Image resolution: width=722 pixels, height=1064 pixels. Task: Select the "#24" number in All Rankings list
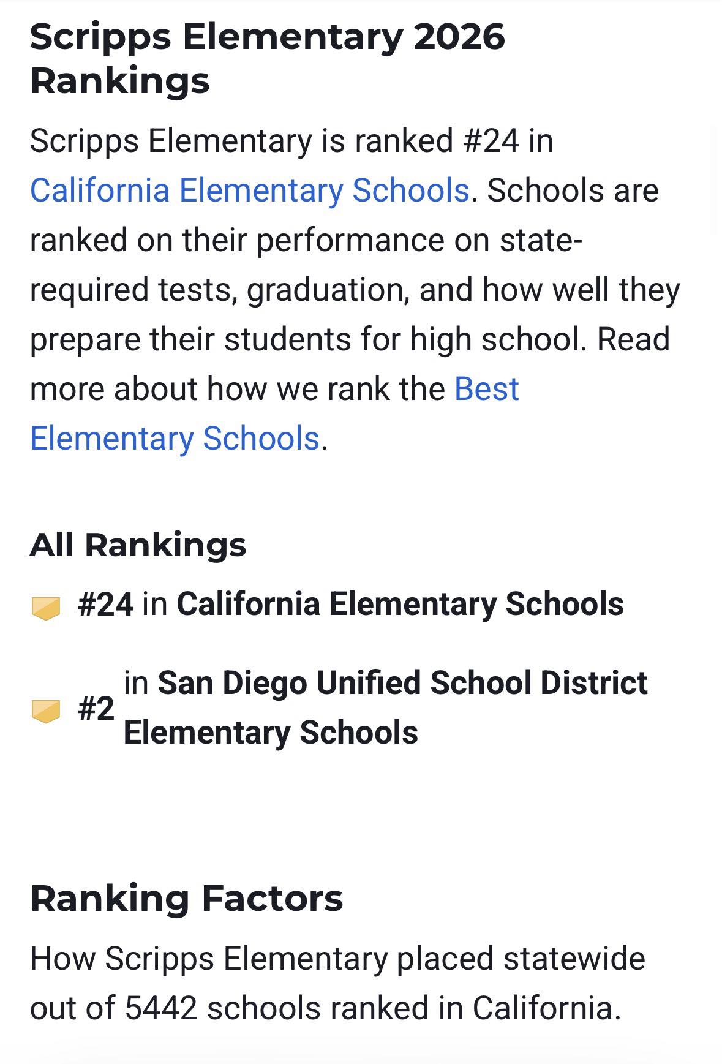pyautogui.click(x=105, y=604)
